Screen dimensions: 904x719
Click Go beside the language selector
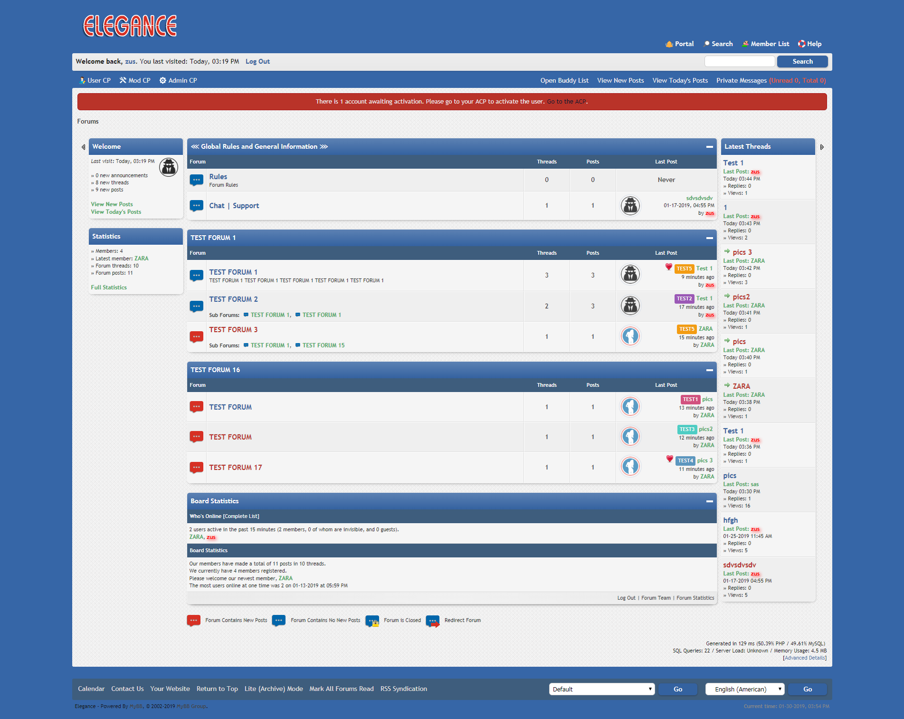click(808, 689)
